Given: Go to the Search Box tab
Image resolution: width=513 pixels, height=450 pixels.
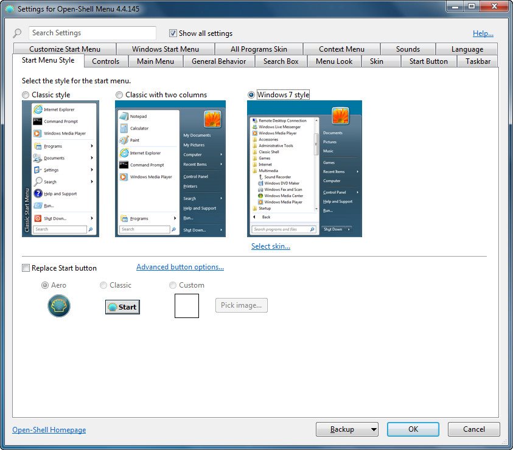Looking at the screenshot, I should click(x=281, y=61).
